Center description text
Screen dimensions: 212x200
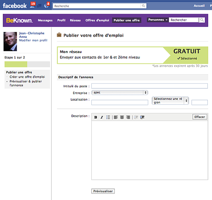pos(122,117)
